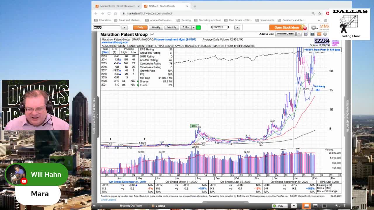Expand Screens, Alerts & Notes side panel

click(x=94, y=116)
